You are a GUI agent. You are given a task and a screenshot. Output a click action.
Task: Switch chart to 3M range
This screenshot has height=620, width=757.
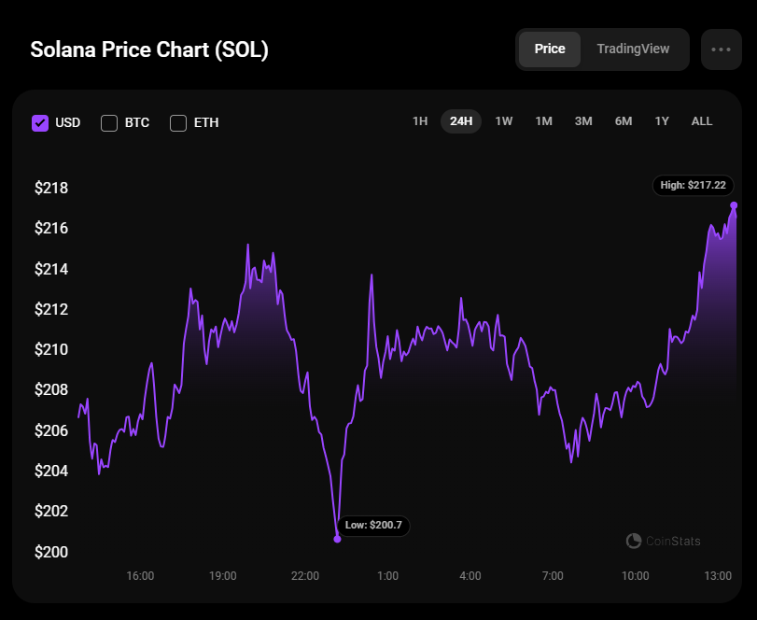point(583,121)
